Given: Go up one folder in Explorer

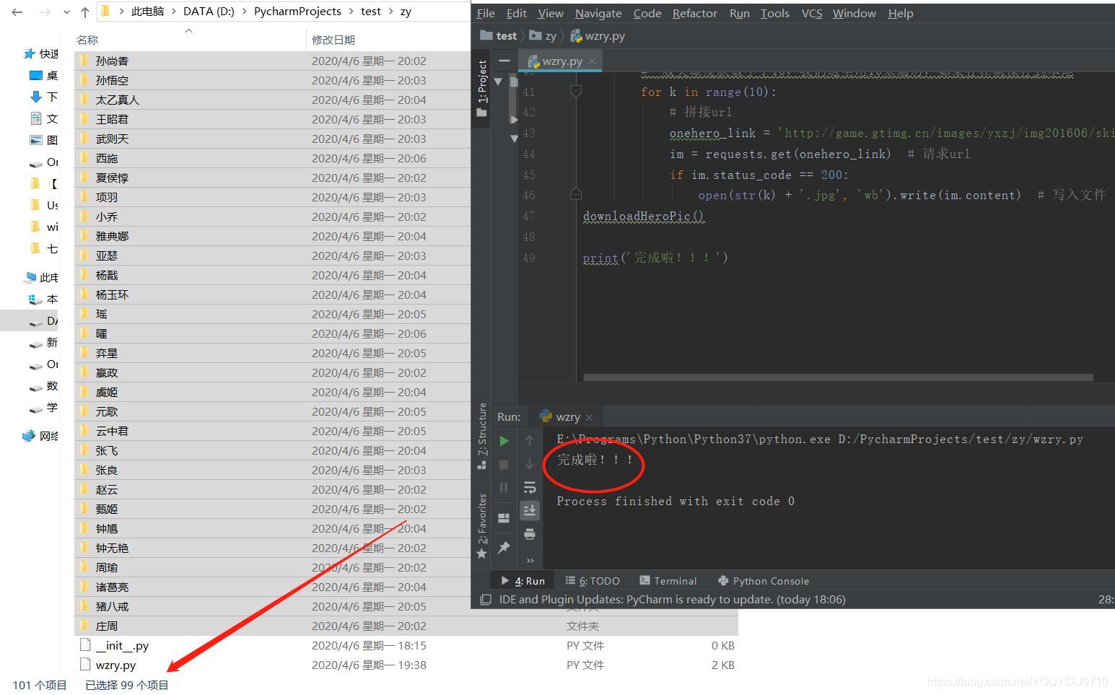Looking at the screenshot, I should (85, 12).
